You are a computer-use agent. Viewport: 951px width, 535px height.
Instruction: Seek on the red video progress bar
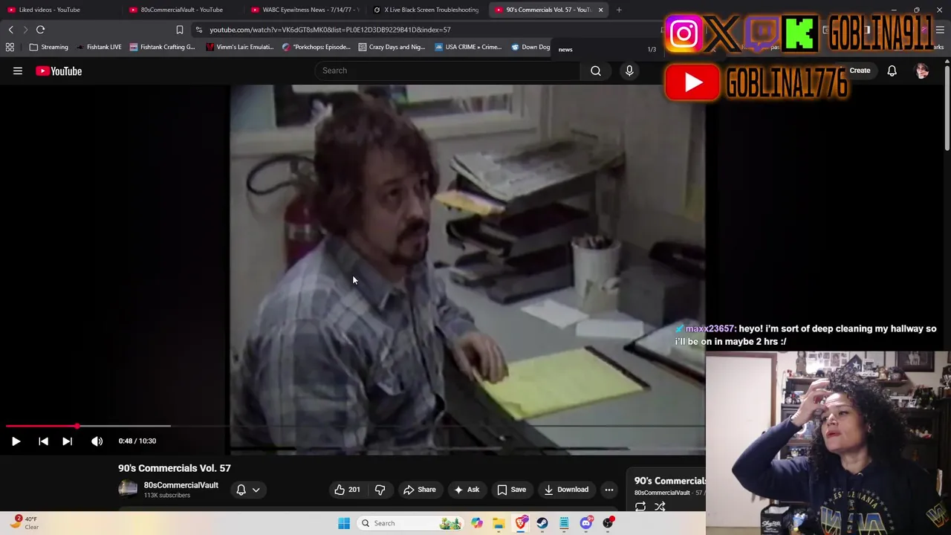click(x=355, y=426)
